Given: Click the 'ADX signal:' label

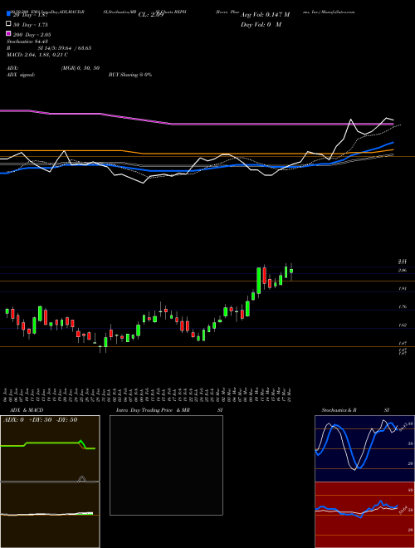Looking at the screenshot, I should point(21,75).
